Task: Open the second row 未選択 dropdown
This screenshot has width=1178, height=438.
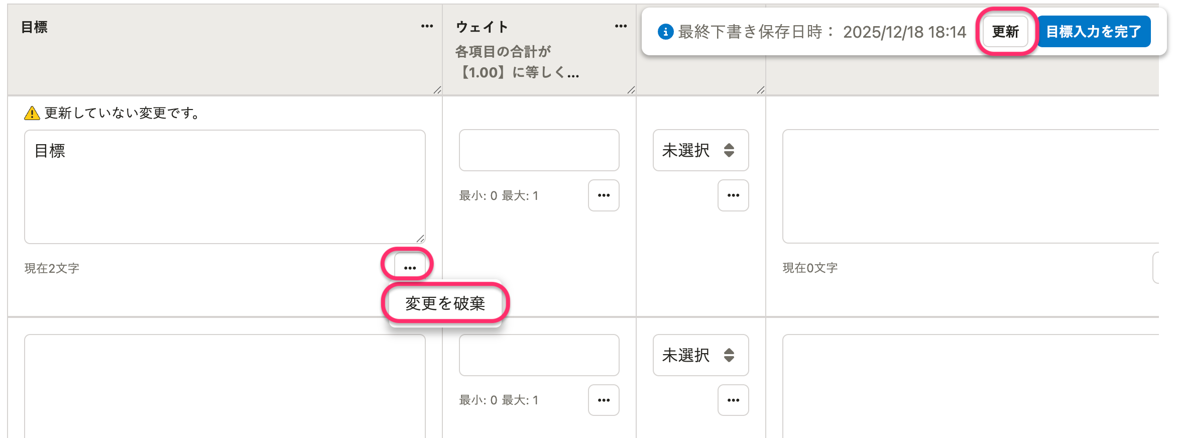Action: [x=700, y=355]
